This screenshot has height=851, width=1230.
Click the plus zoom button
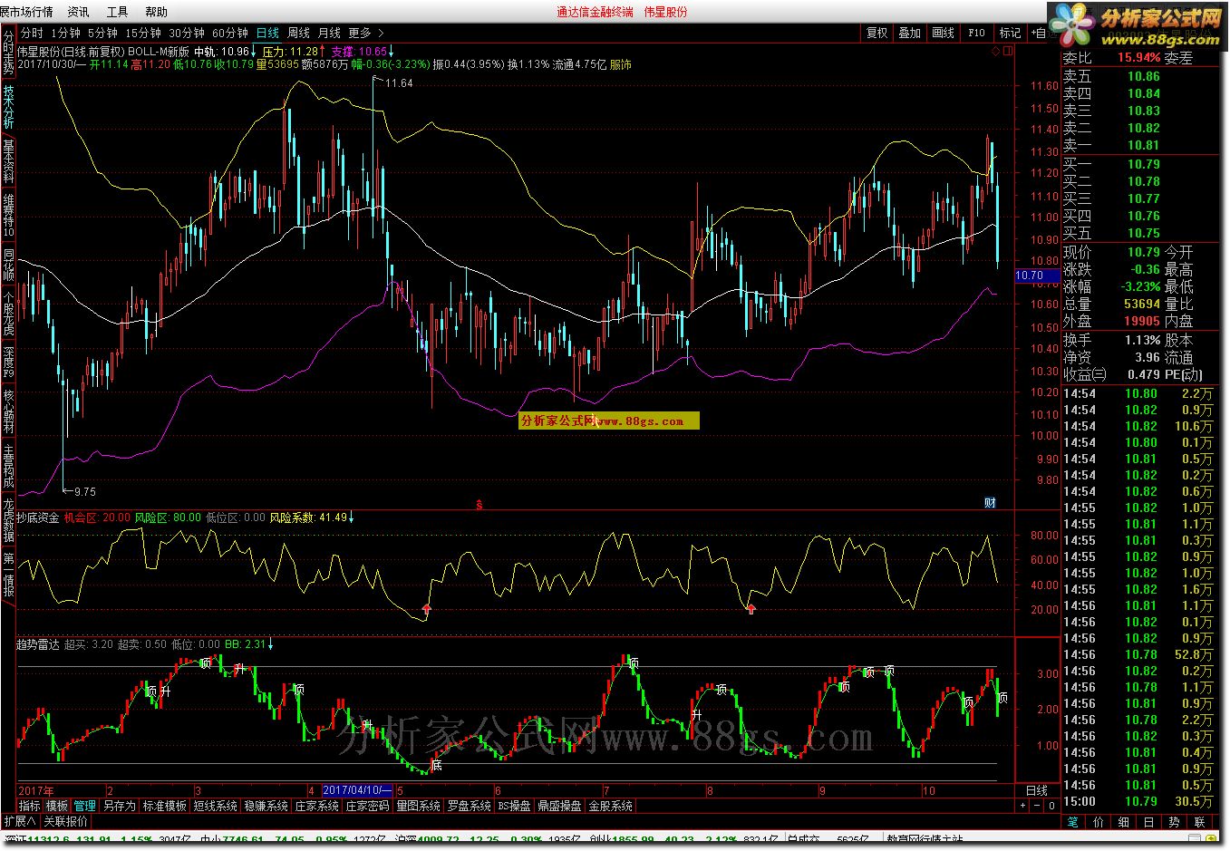pos(1024,806)
